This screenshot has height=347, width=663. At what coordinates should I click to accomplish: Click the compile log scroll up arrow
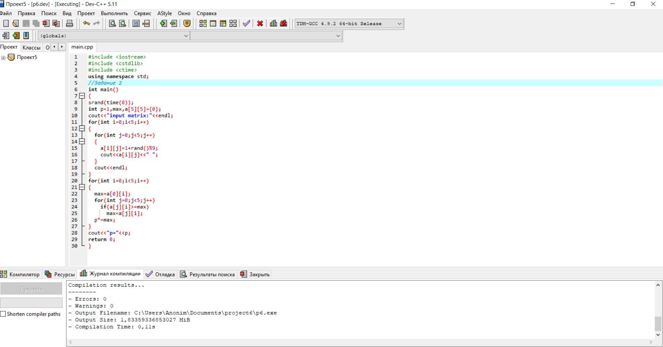point(658,285)
